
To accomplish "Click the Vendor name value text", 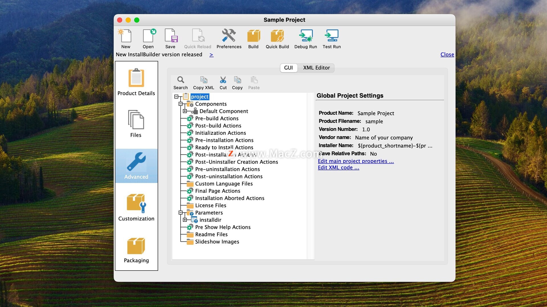I will coord(384,138).
